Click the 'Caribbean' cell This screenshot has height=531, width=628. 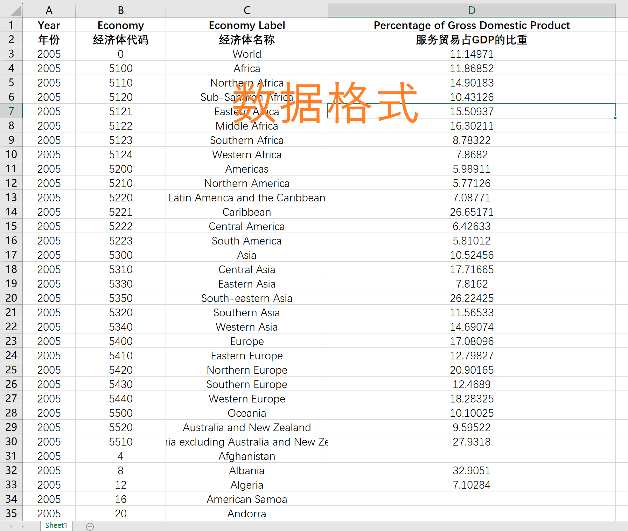(x=247, y=212)
